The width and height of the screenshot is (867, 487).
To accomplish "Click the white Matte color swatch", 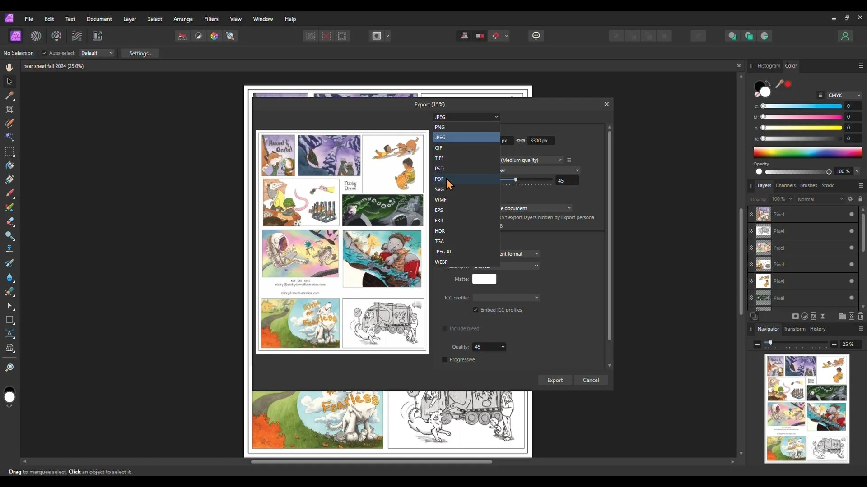I will coord(484,279).
